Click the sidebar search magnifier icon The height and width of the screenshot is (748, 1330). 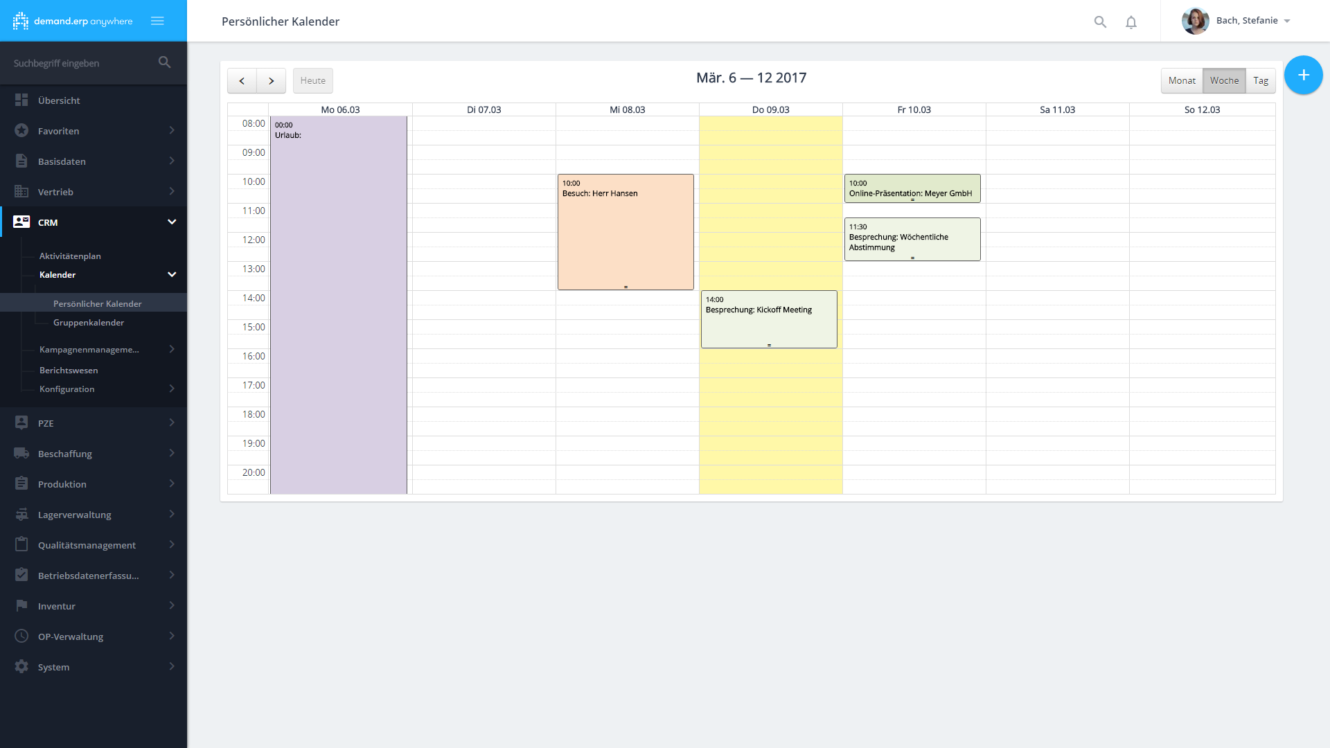pyautogui.click(x=164, y=62)
